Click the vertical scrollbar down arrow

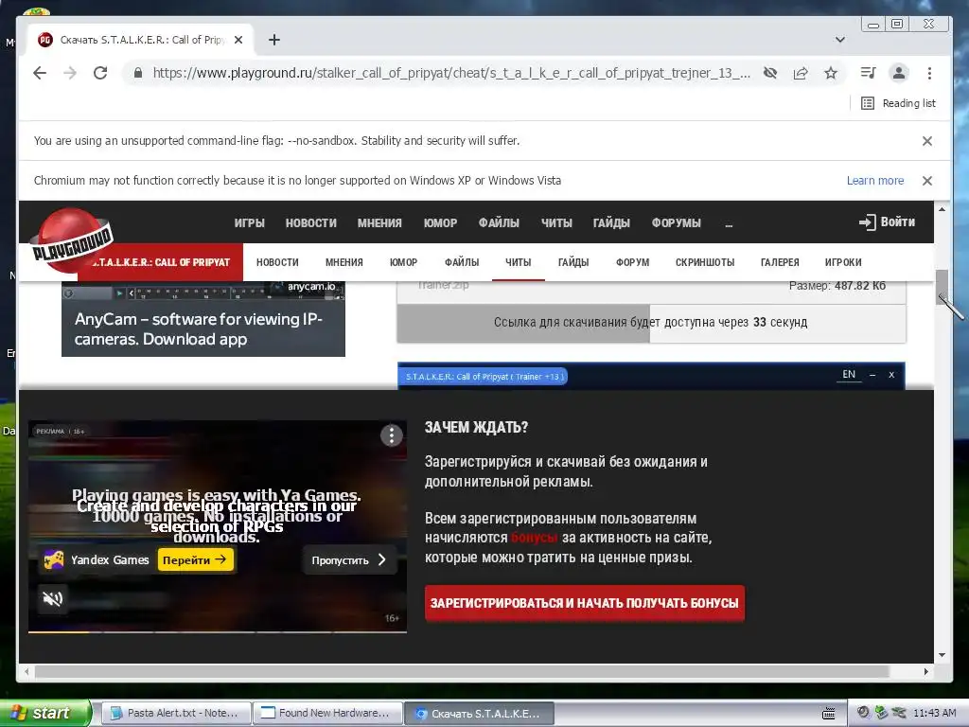point(942,655)
